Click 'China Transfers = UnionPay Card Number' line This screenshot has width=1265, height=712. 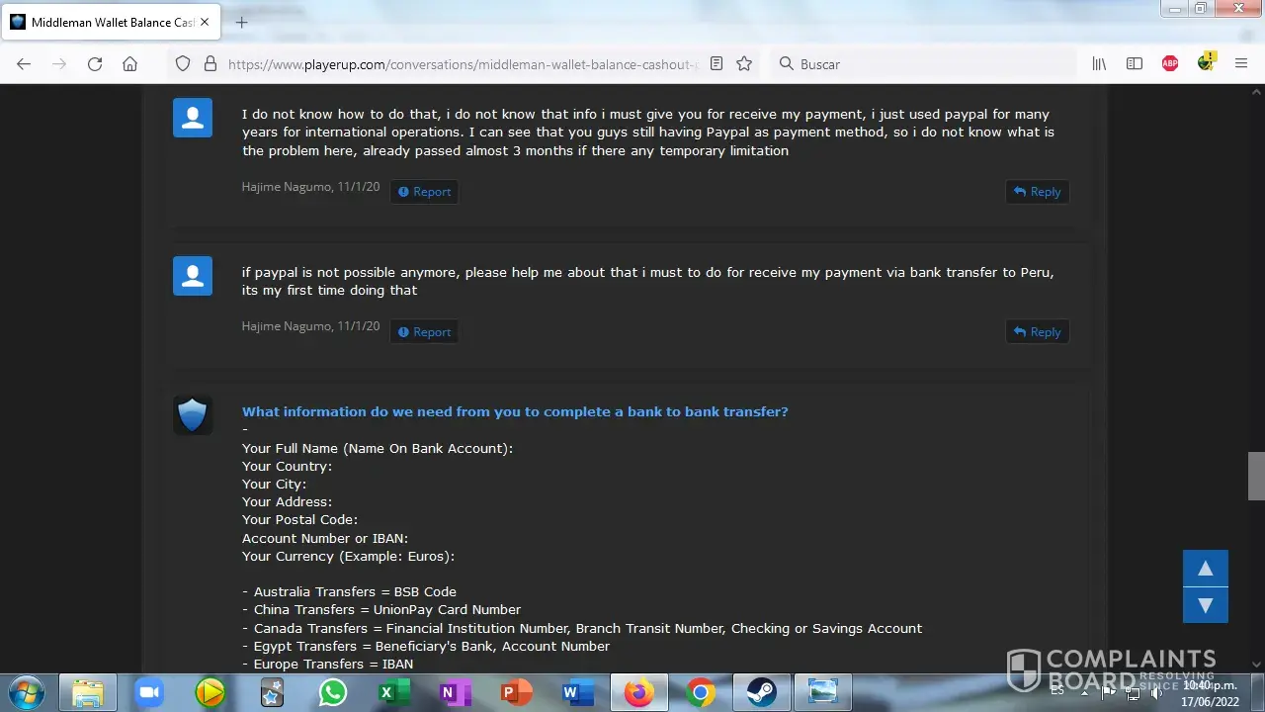(x=381, y=609)
